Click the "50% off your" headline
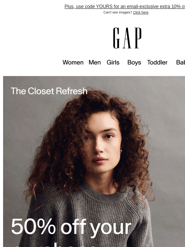The height and width of the screenshot is (247, 185). [x=71, y=227]
